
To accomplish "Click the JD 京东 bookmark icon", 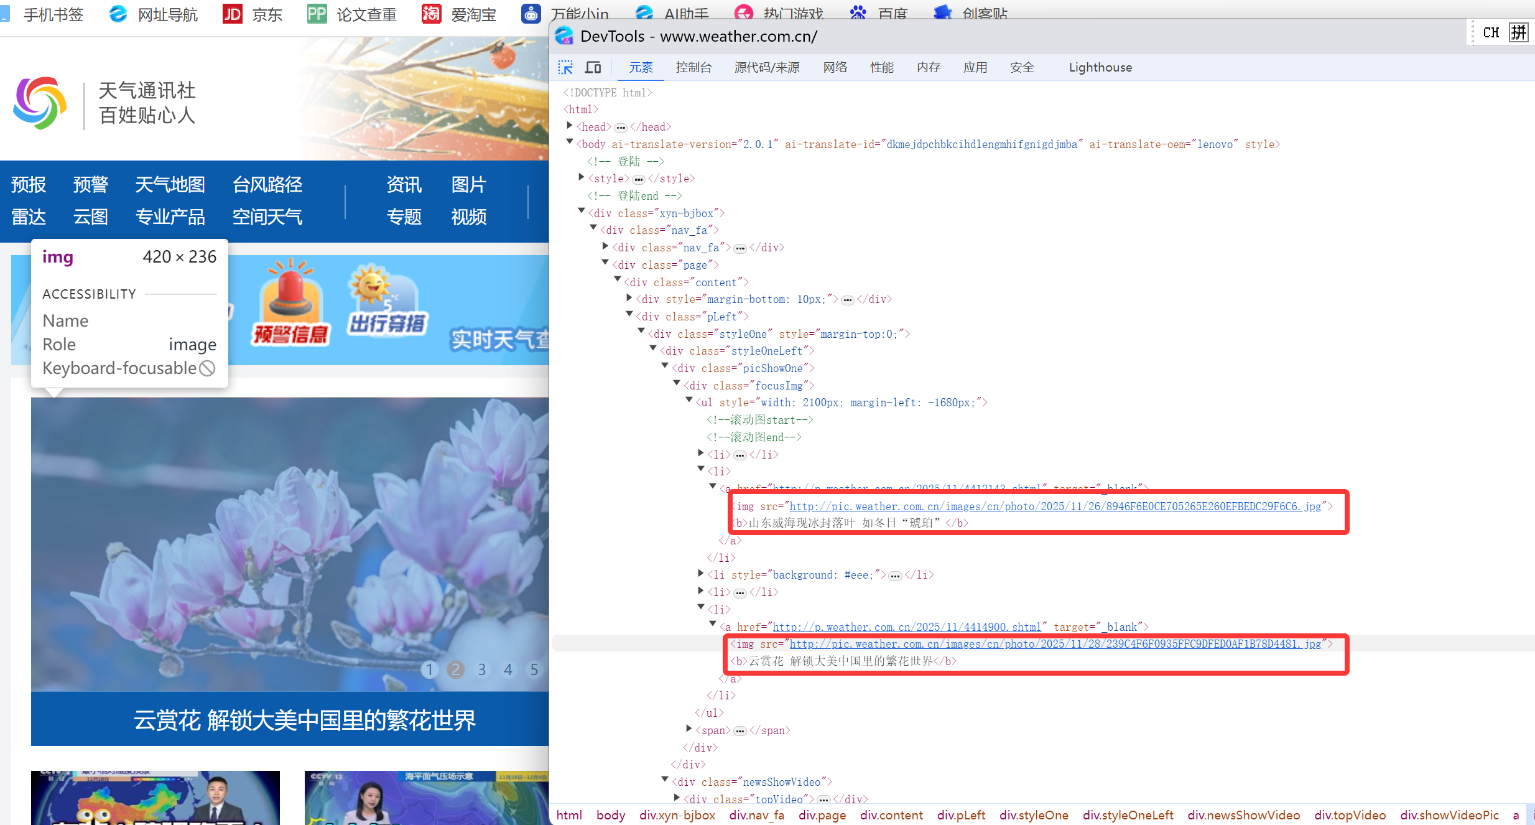I will [x=232, y=14].
